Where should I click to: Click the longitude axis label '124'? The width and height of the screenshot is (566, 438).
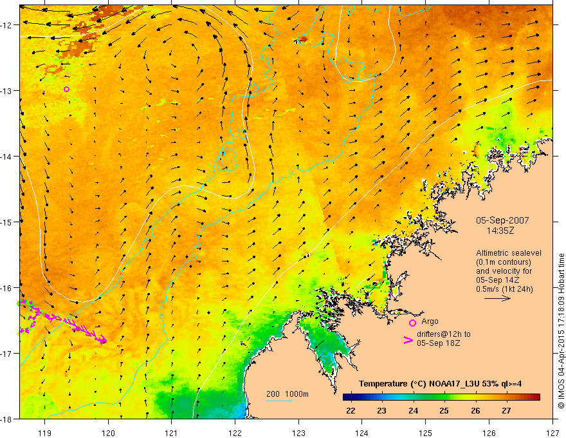362,433
